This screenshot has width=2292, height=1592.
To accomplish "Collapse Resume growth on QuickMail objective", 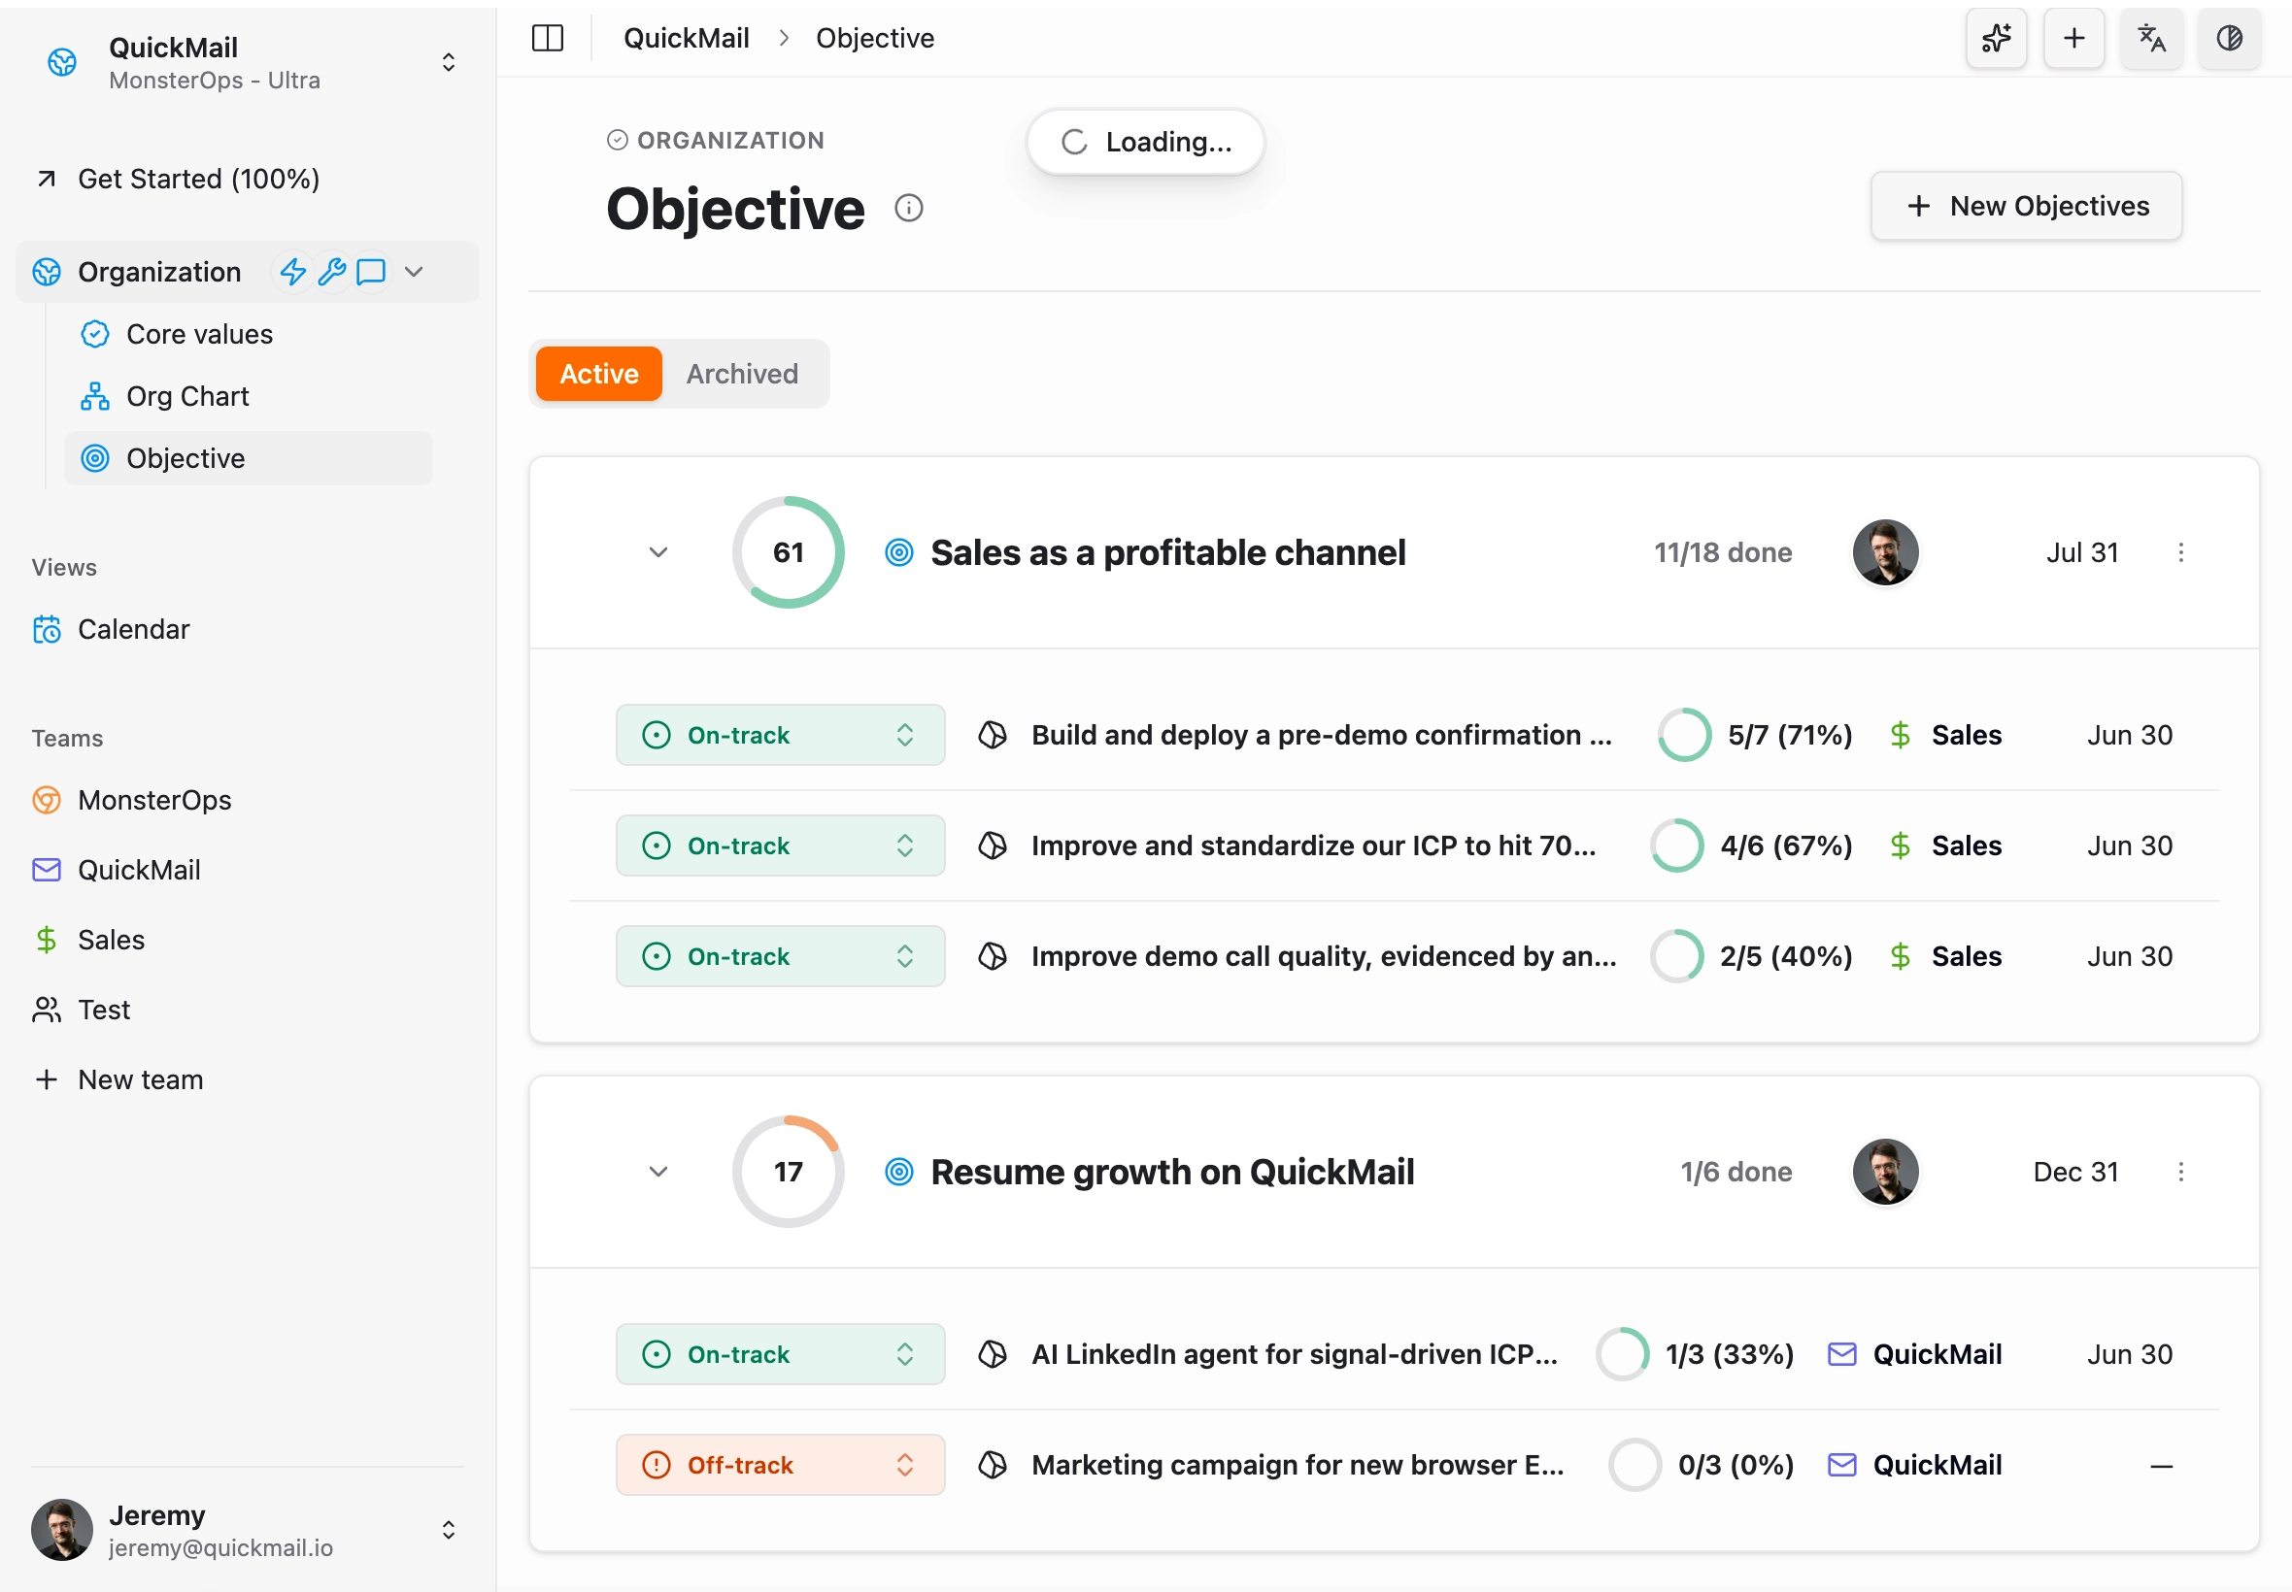I will (657, 1171).
